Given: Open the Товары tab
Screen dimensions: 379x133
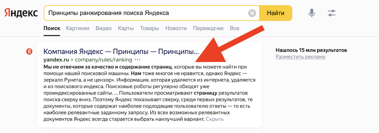Looking at the screenshot, I should pos(150,28).
